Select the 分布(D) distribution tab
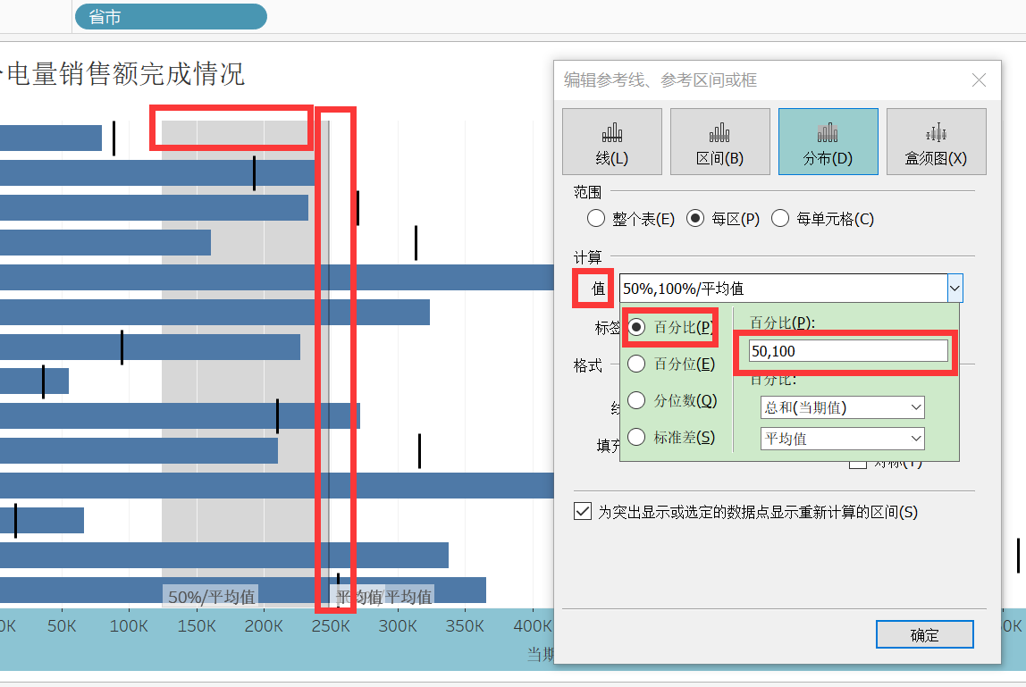 pos(828,141)
